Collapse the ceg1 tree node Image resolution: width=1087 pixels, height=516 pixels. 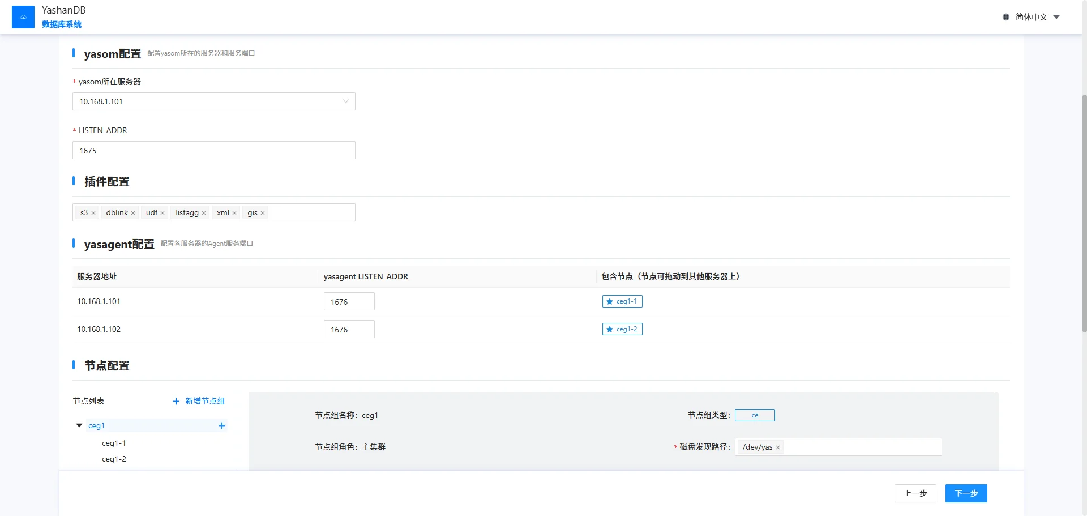pyautogui.click(x=79, y=425)
